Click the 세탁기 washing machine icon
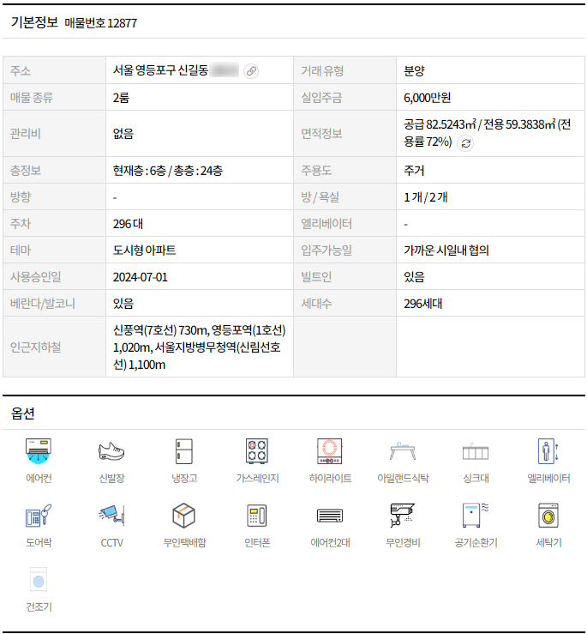The image size is (587, 634). (x=548, y=516)
